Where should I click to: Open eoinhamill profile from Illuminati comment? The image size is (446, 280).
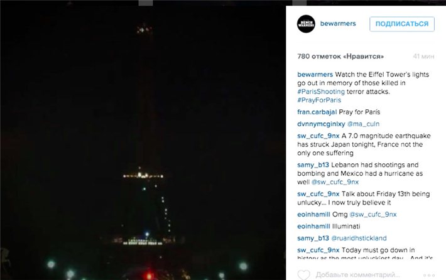(313, 226)
